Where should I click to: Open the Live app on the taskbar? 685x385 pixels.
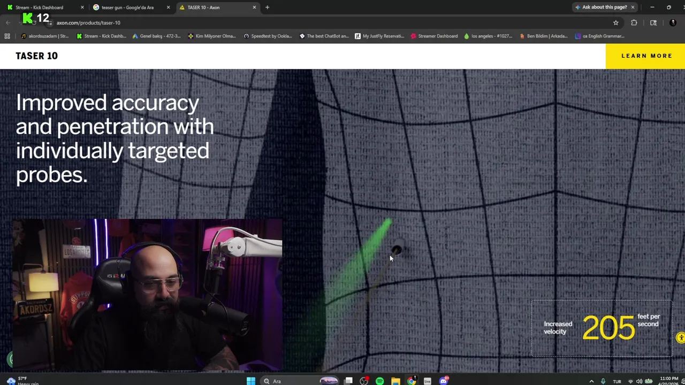click(427, 381)
